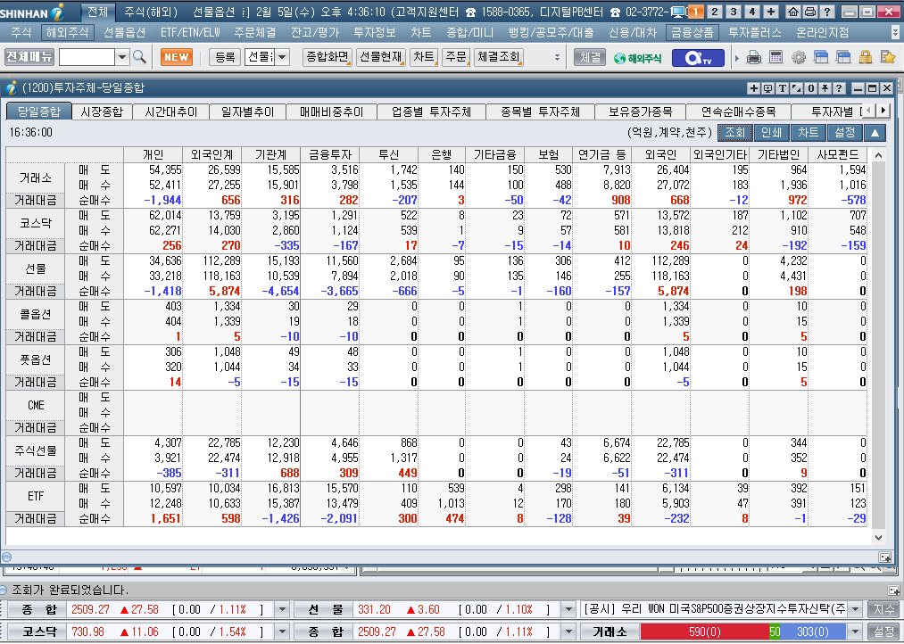
Task: Click the title bar print icon
Action: tap(810, 12)
